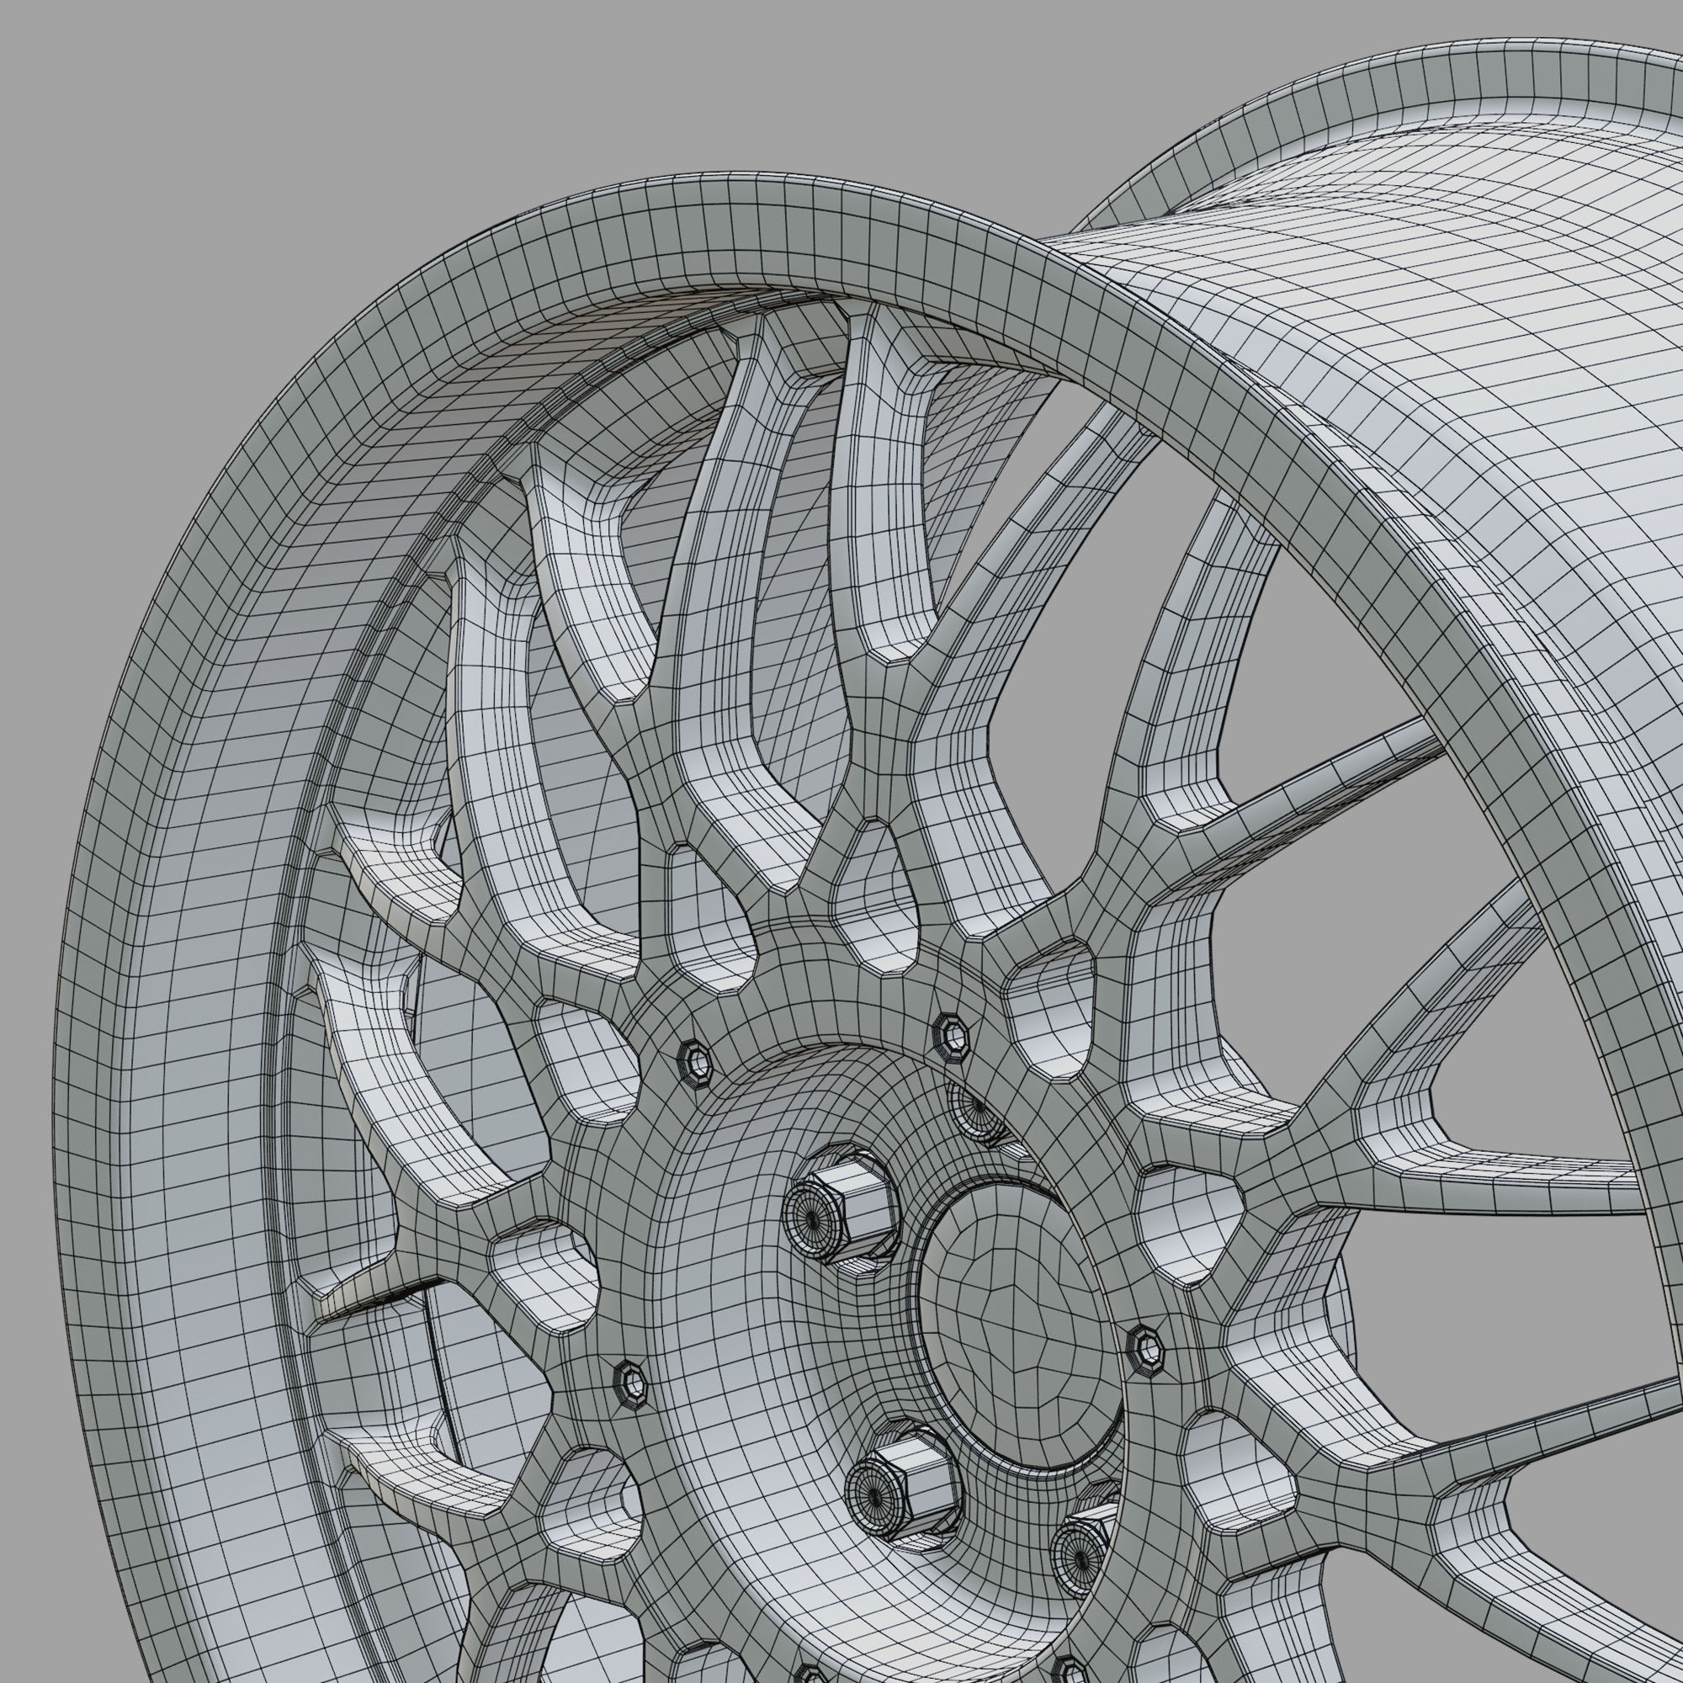Pick the leftmost small hex bolt on hub
The width and height of the screenshot is (1683, 1683).
[630, 1383]
